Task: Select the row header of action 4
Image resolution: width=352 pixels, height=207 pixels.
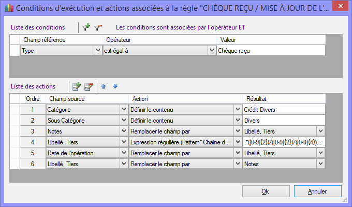Action: 15,142
